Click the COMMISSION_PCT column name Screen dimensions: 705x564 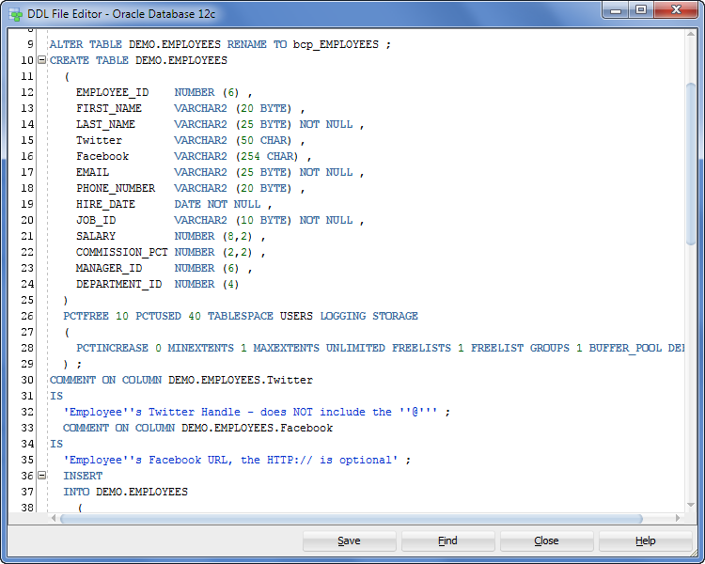point(122,252)
